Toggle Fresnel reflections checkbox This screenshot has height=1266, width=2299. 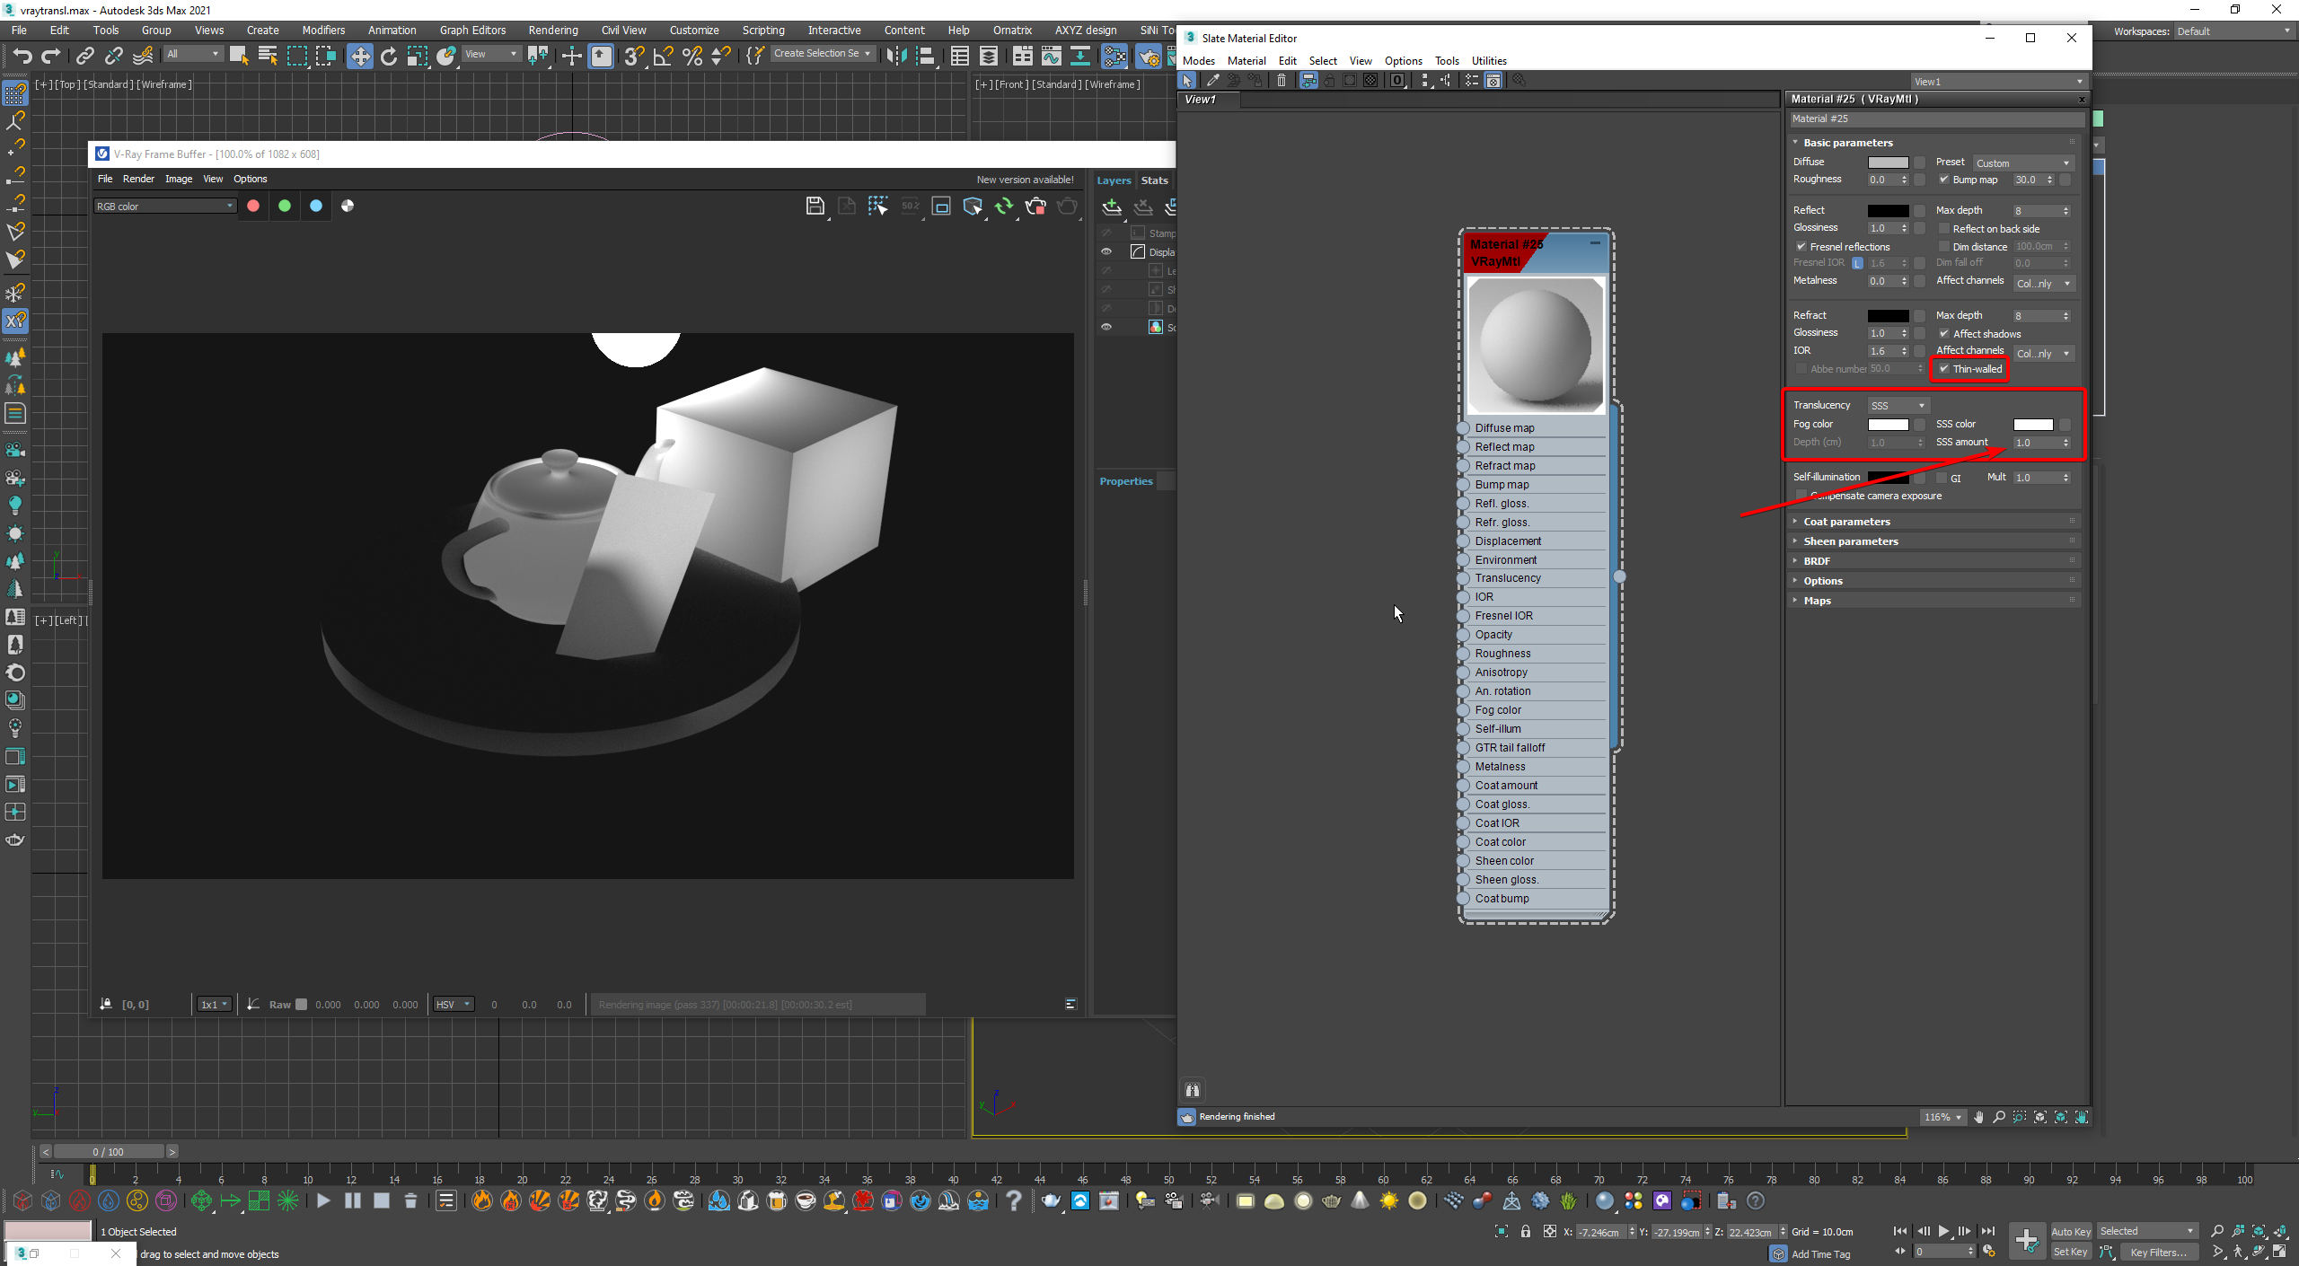click(x=1801, y=247)
